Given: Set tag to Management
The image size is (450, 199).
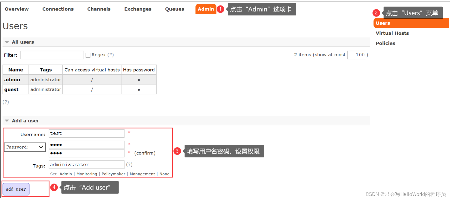Looking at the screenshot, I should pyautogui.click(x=142, y=174).
